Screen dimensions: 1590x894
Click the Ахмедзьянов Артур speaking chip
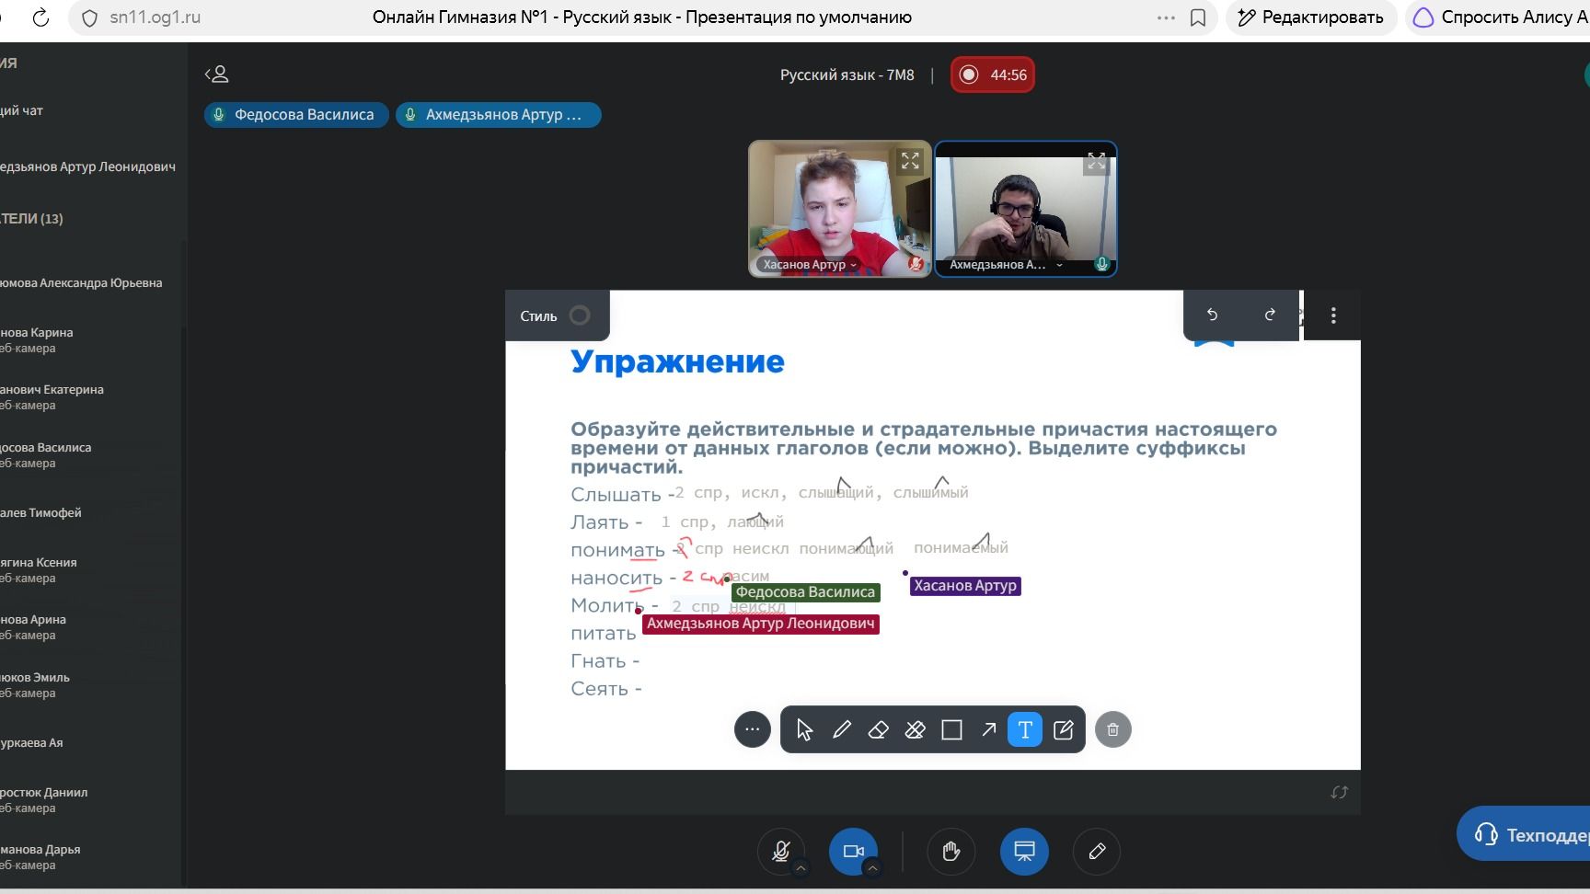tap(498, 115)
